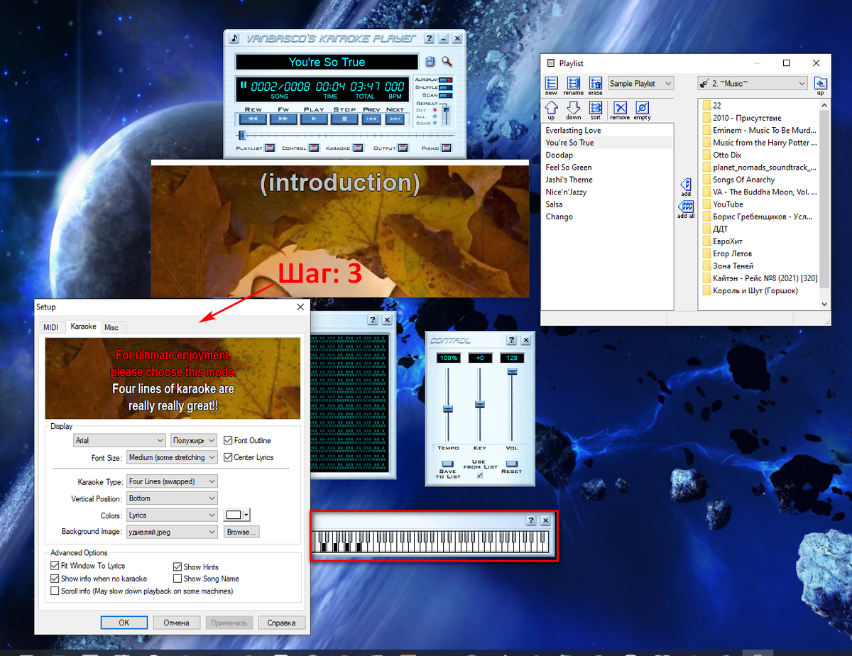The image size is (852, 656).
Task: Open the Font Size dropdown
Action: pos(172,458)
